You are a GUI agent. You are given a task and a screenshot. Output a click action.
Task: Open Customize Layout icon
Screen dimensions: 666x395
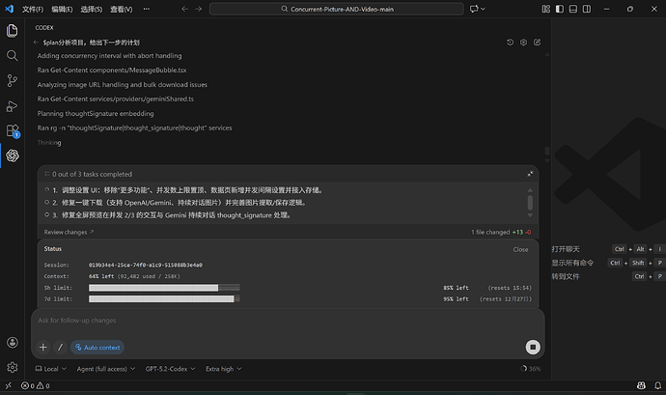coord(546,9)
